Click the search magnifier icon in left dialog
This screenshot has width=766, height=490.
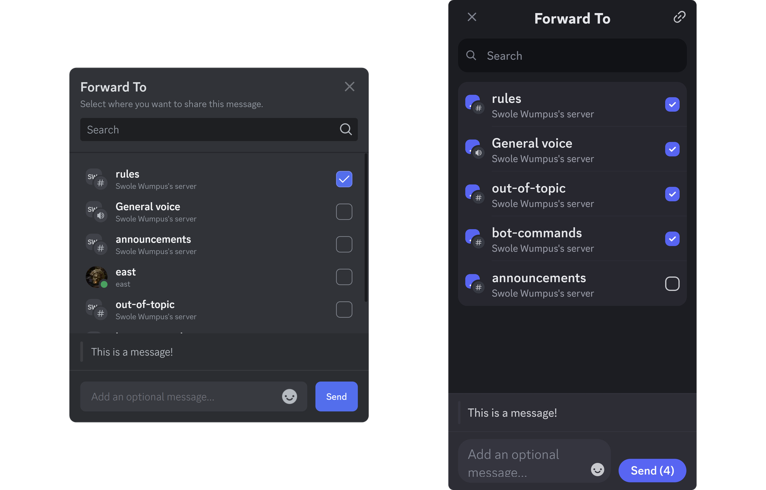pyautogui.click(x=345, y=129)
